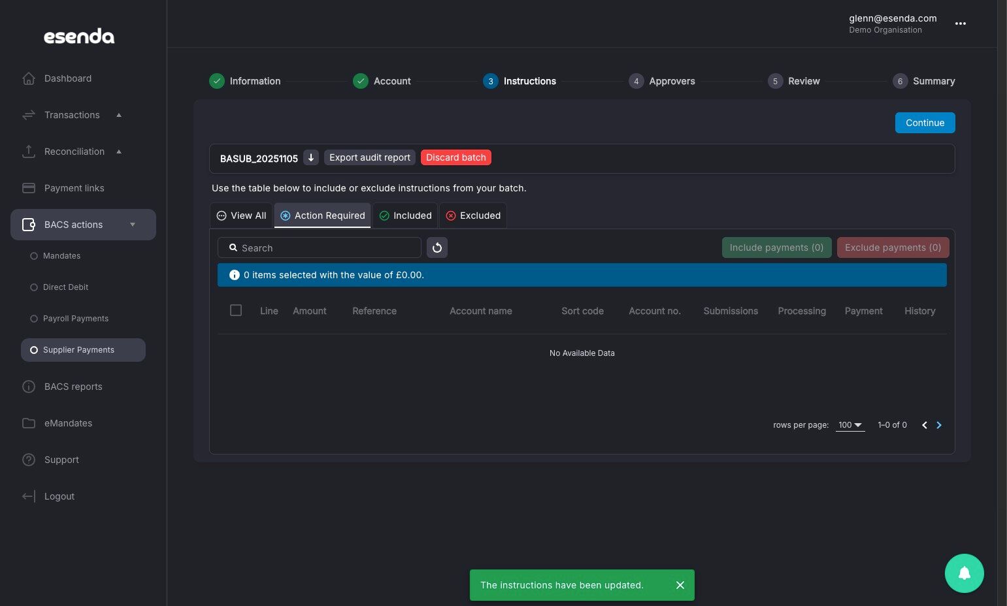Click the Continue button
This screenshot has height=606, width=1007.
click(x=925, y=123)
